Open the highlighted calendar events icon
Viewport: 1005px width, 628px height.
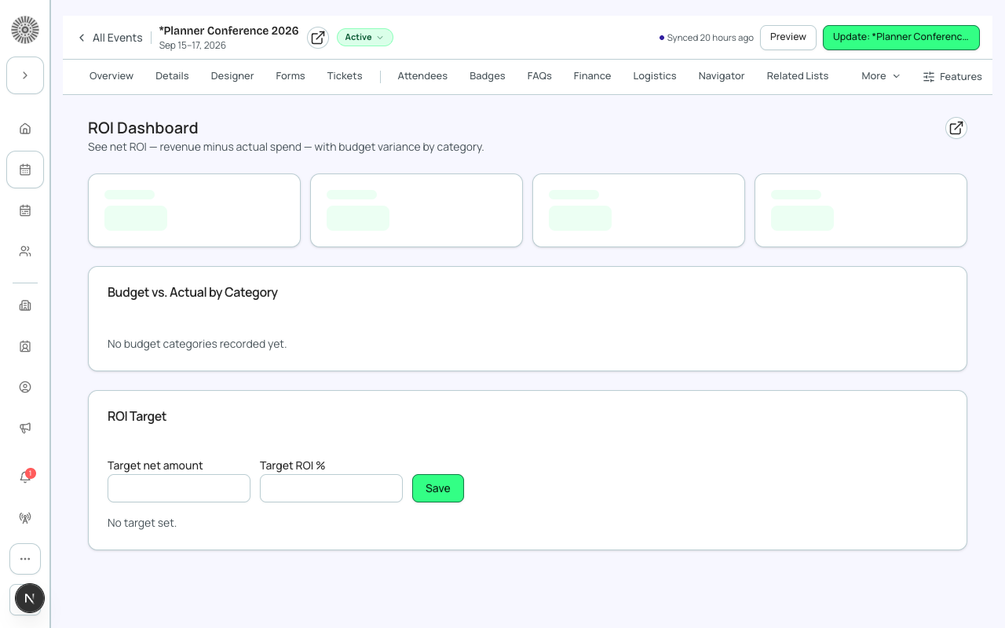(x=25, y=170)
